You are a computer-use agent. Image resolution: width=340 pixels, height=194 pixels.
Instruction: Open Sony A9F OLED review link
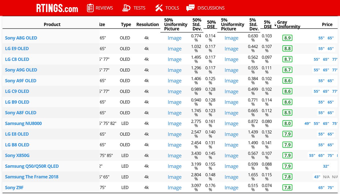click(21, 81)
